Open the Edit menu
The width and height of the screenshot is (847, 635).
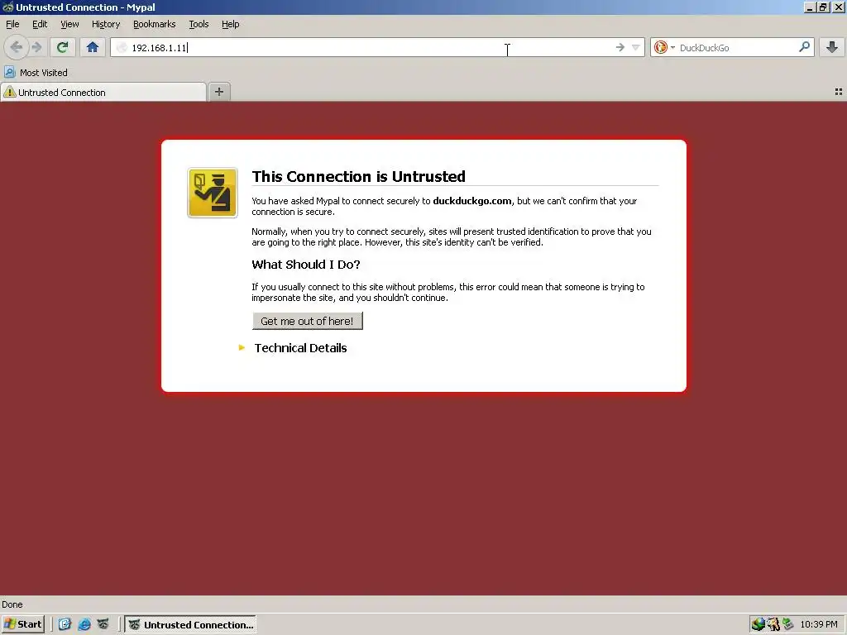(x=40, y=24)
